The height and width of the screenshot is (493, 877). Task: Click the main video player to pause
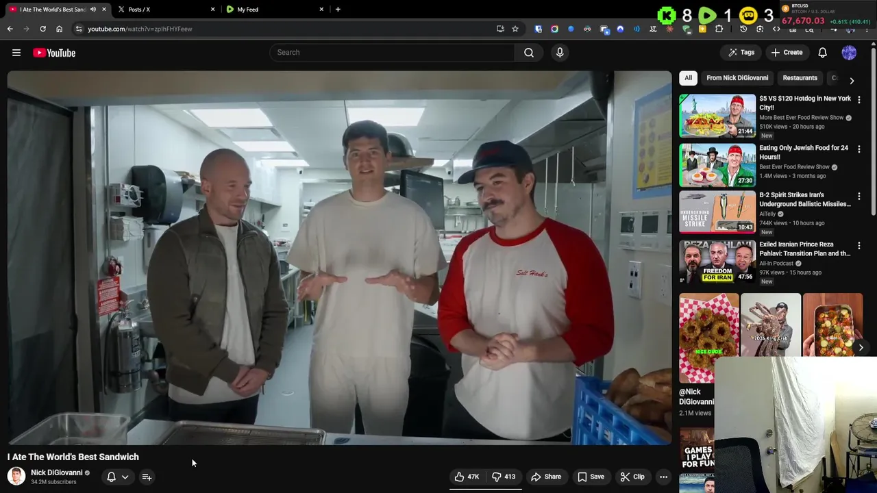pos(340,257)
